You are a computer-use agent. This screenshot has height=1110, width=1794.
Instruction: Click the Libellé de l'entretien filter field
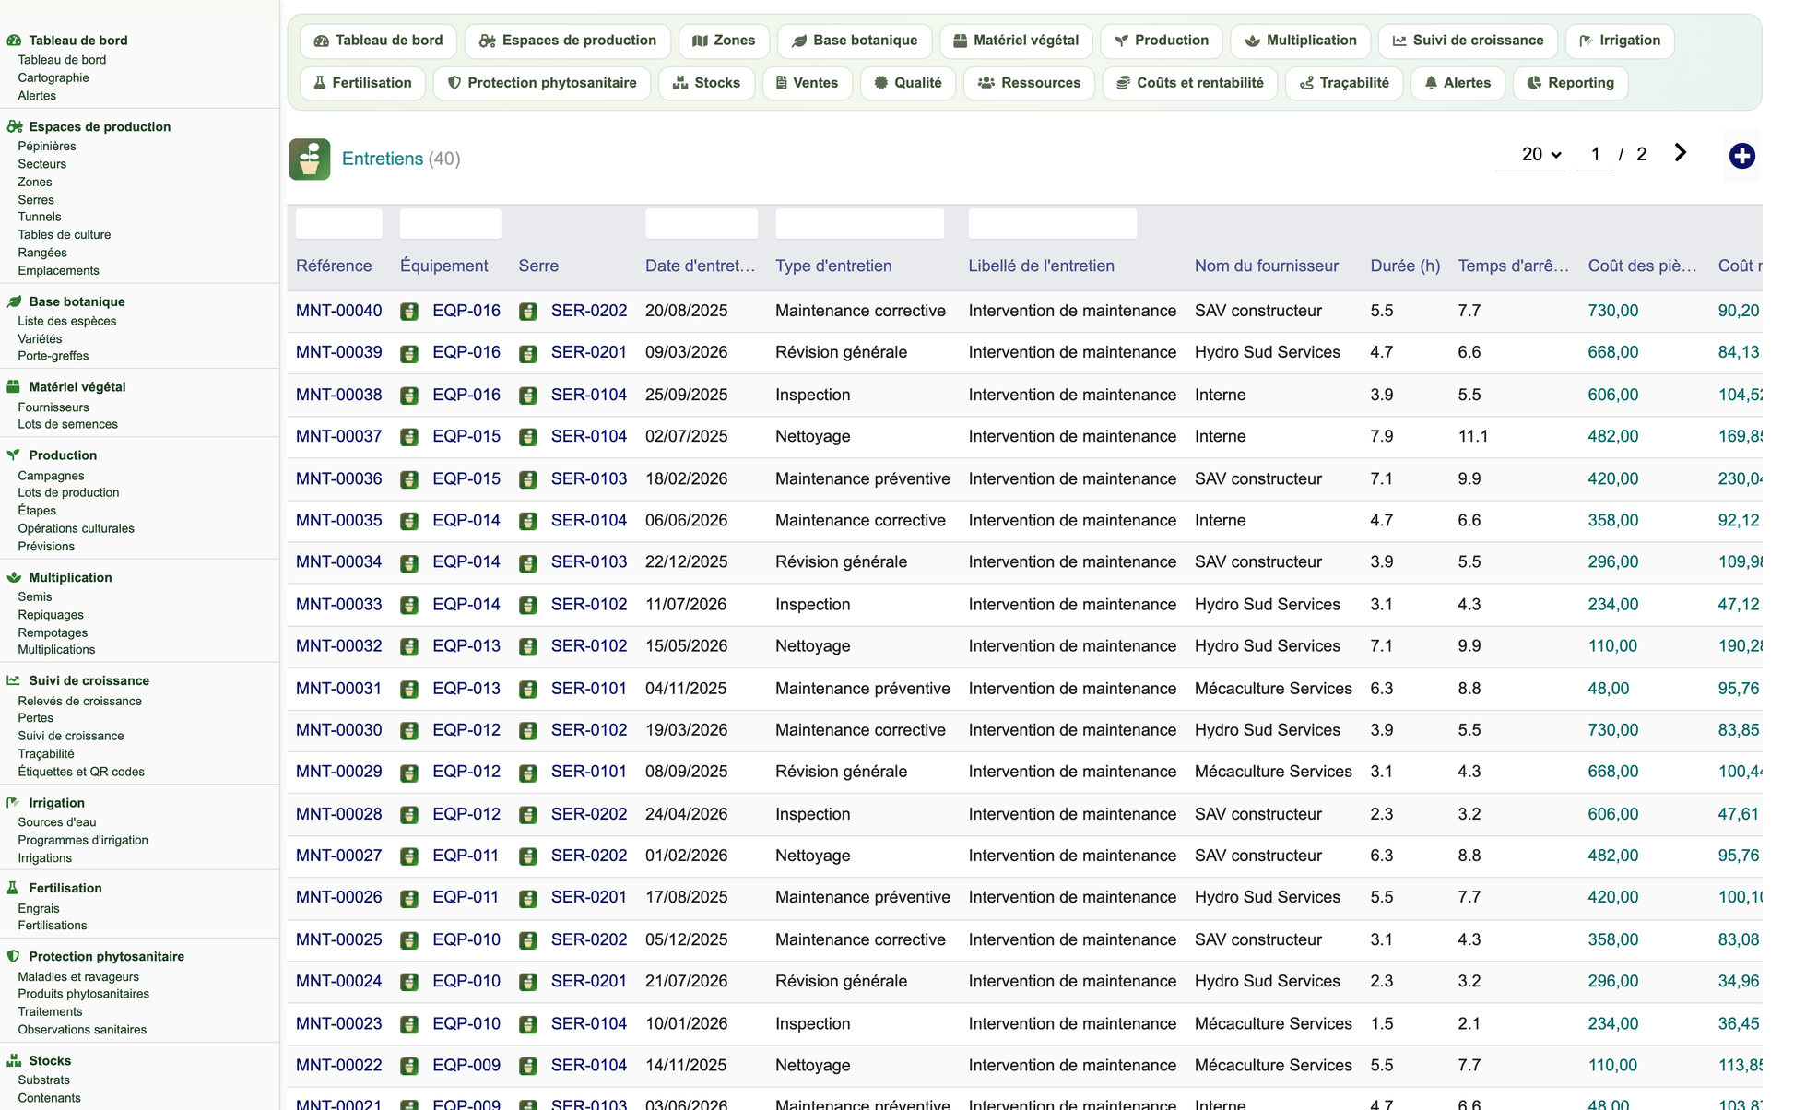[1053, 223]
